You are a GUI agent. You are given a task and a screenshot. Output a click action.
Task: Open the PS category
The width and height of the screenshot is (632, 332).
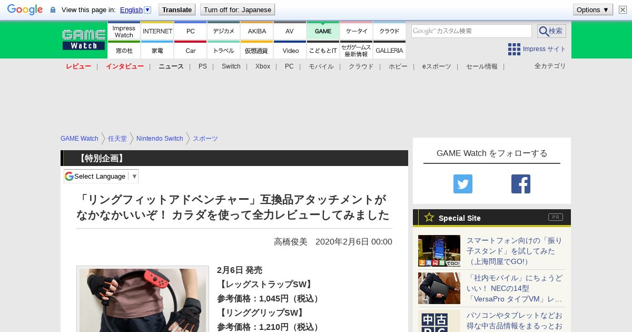coord(203,66)
